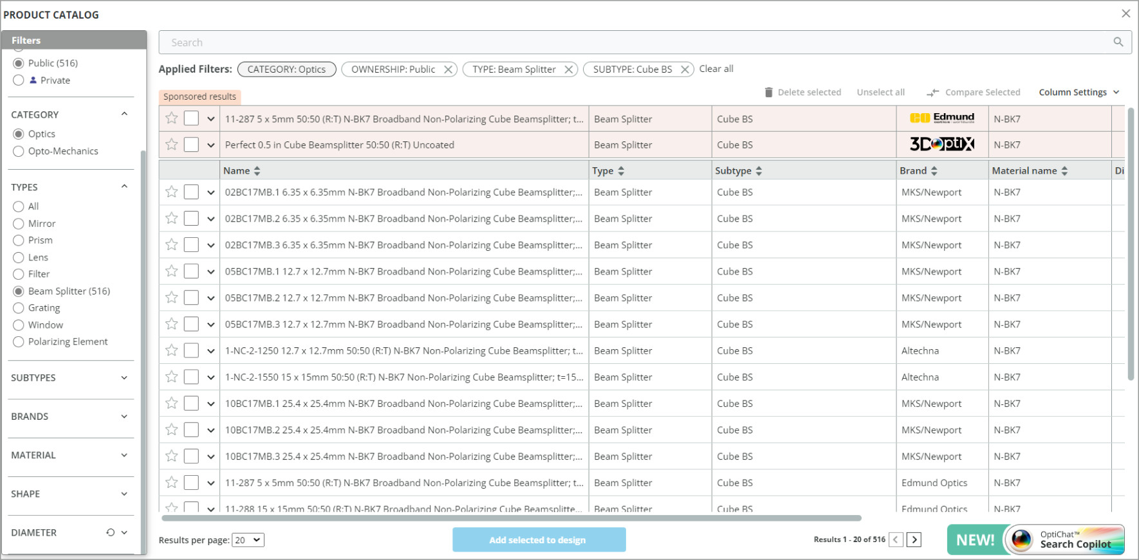Star the 02BC17MB.2 beamsplitter row
Image resolution: width=1139 pixels, height=560 pixels.
[x=171, y=219]
